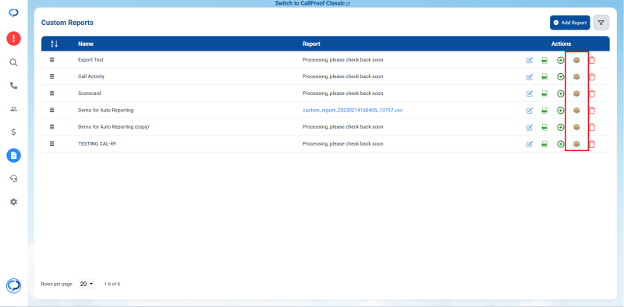
Task: Select the Call Activity report name
Action: coord(91,76)
